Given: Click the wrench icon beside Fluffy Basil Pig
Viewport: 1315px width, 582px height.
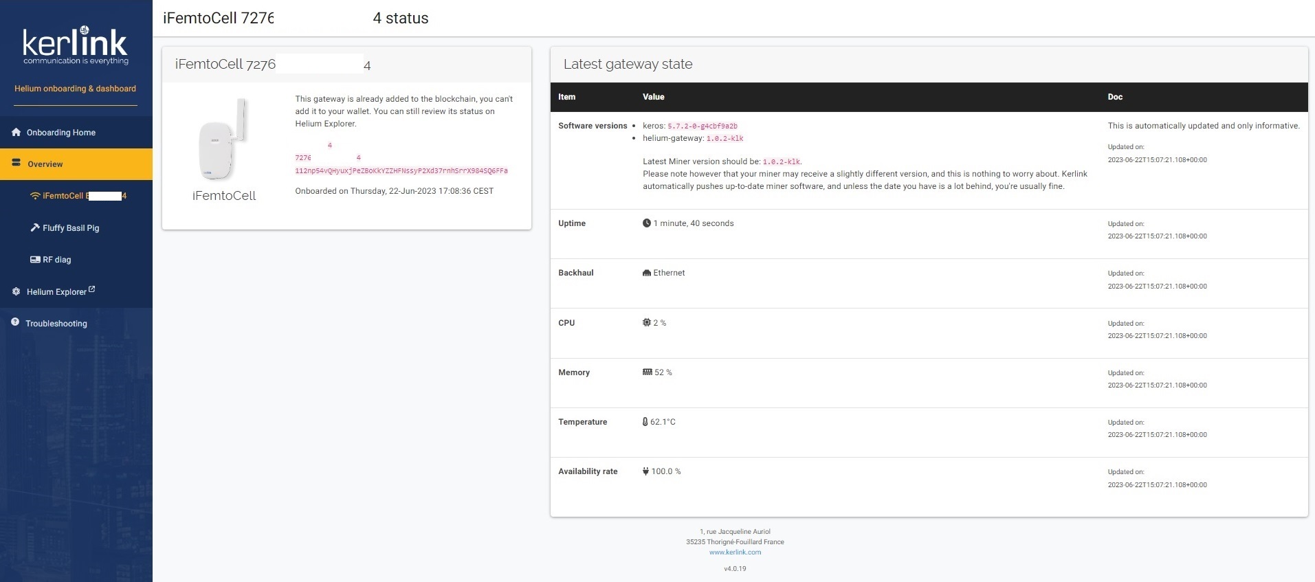Looking at the screenshot, I should pos(35,227).
